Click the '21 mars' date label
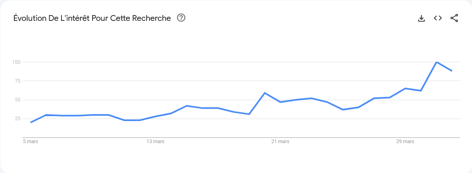Image resolution: width=472 pixels, height=173 pixels. pos(280,142)
